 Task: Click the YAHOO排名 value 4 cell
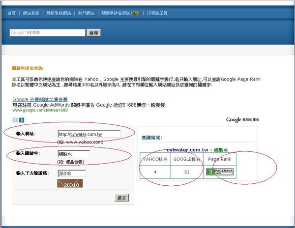[155, 172]
